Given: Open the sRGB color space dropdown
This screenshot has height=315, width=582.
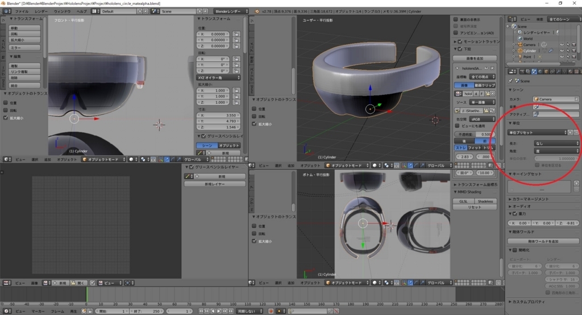Looking at the screenshot, I should (482, 119).
